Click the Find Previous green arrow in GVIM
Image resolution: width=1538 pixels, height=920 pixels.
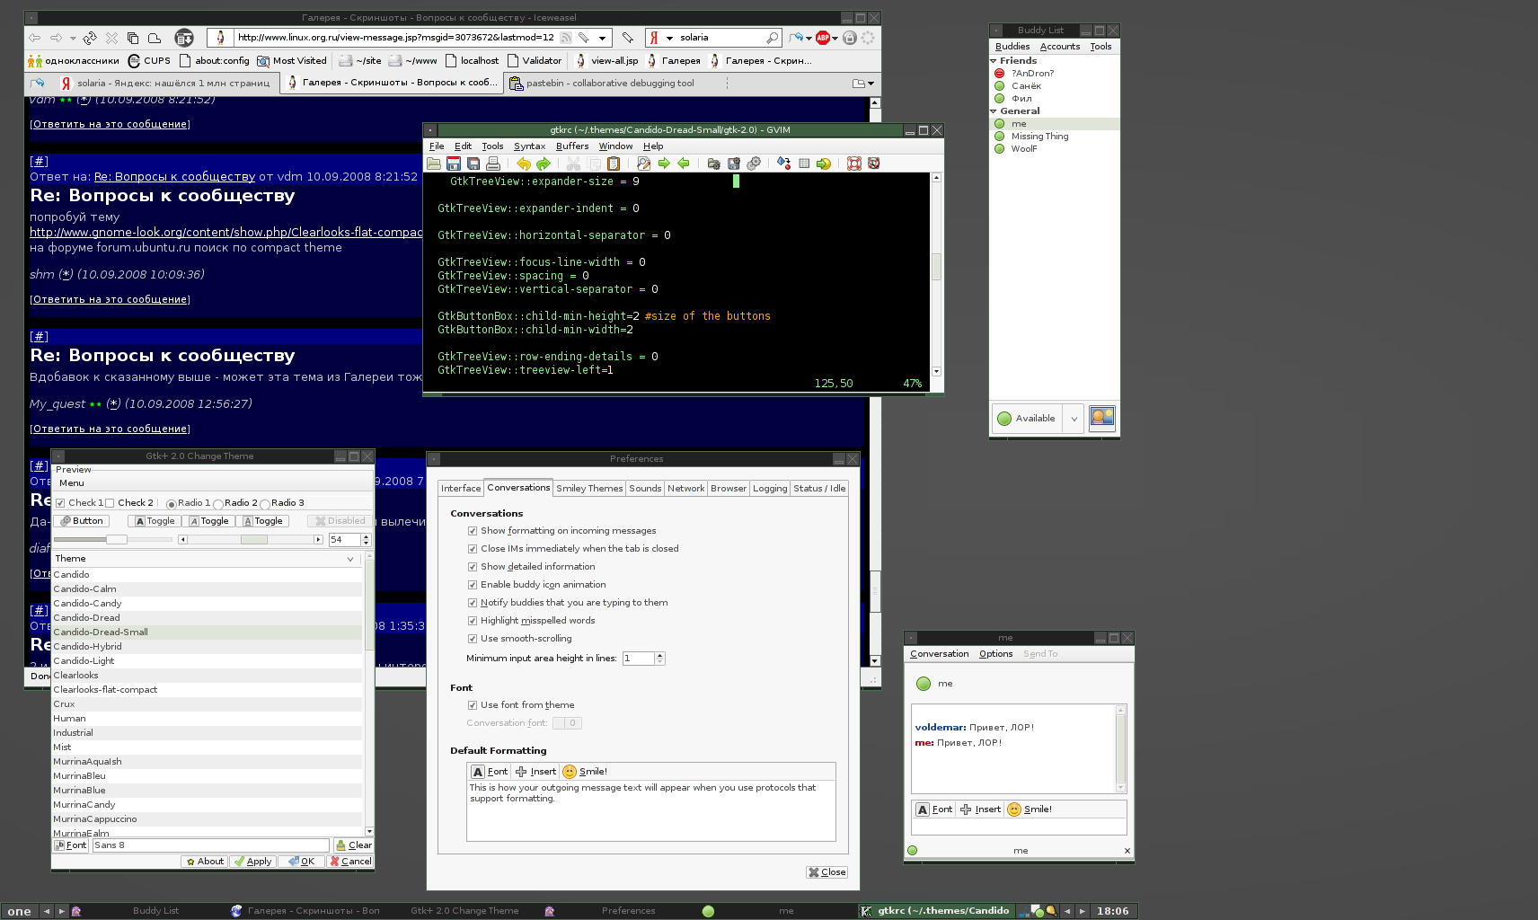684,164
